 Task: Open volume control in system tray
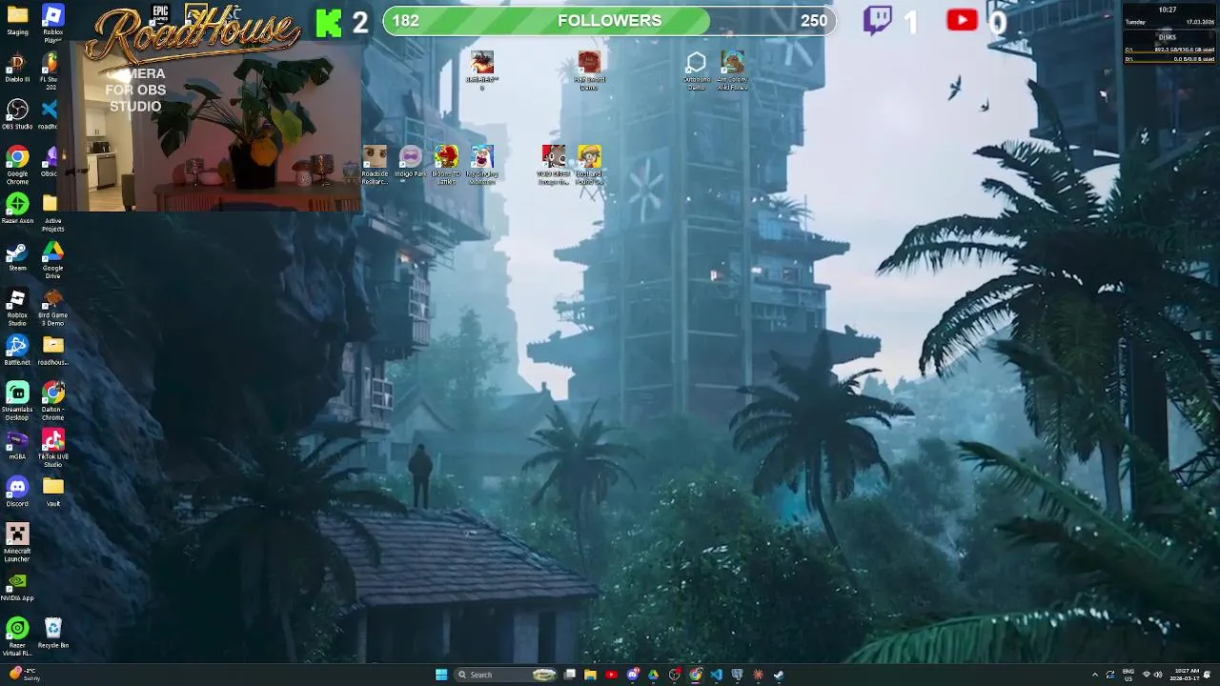pyautogui.click(x=1158, y=675)
